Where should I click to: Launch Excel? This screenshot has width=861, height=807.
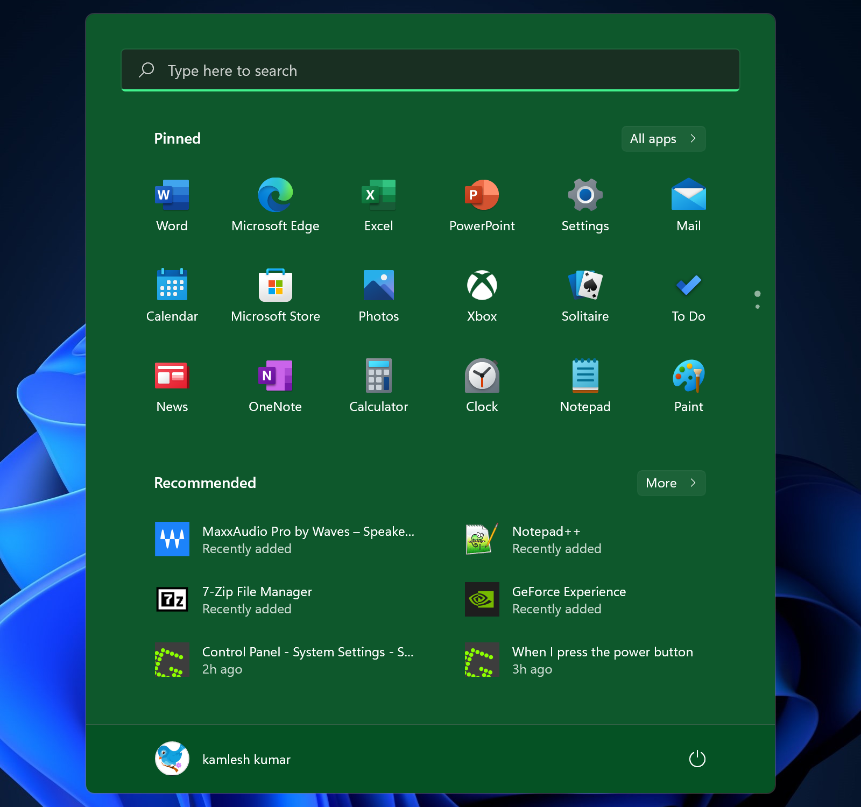pyautogui.click(x=378, y=204)
